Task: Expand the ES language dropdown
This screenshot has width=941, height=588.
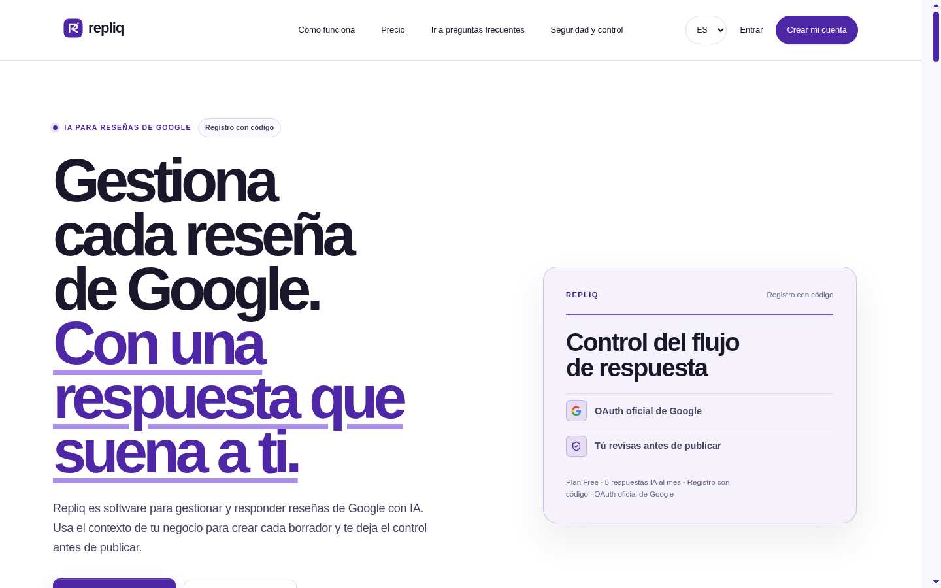Action: tap(706, 30)
